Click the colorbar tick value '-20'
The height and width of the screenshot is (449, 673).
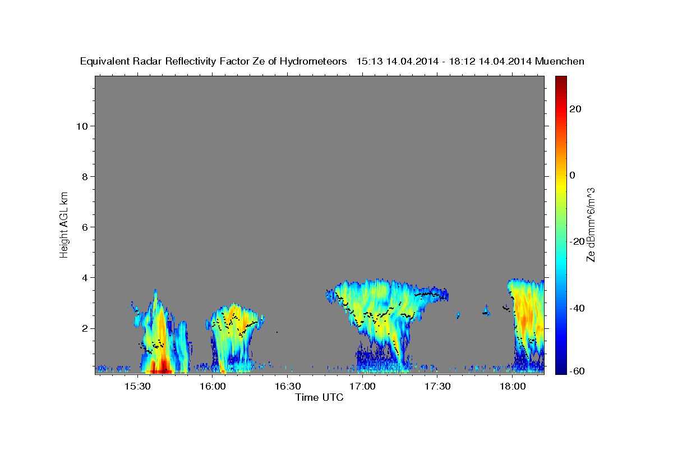[577, 241]
